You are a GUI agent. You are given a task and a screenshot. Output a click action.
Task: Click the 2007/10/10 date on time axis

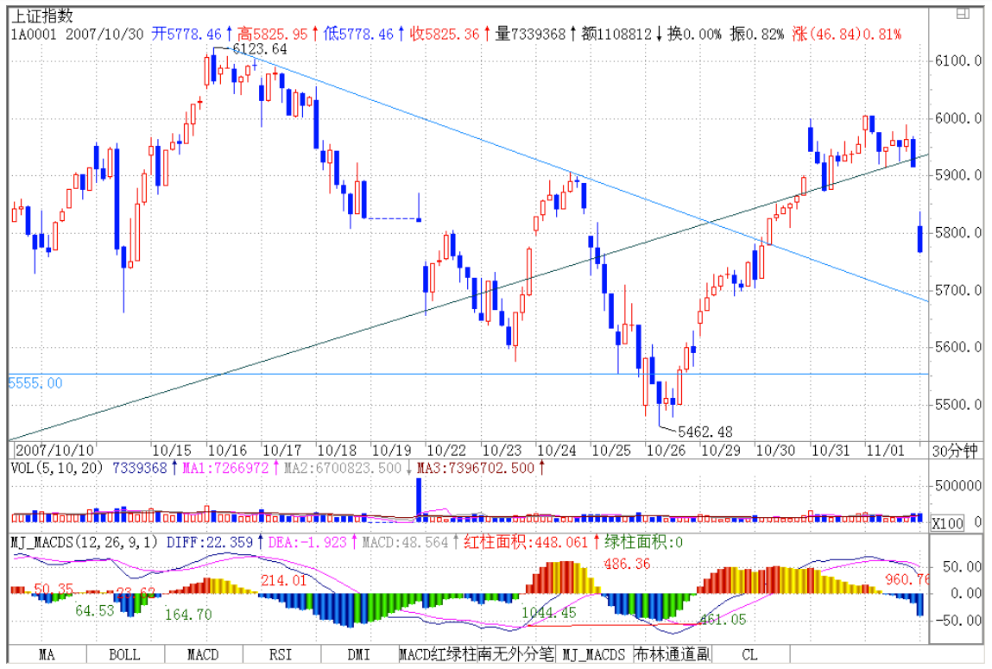[55, 451]
